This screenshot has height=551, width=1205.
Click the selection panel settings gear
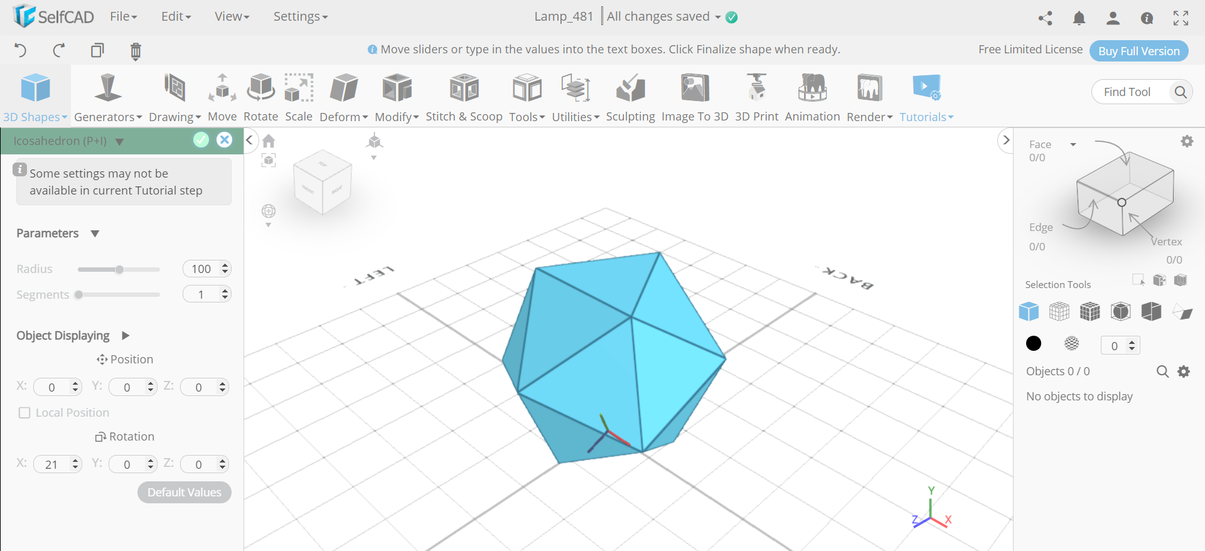coord(1187,141)
